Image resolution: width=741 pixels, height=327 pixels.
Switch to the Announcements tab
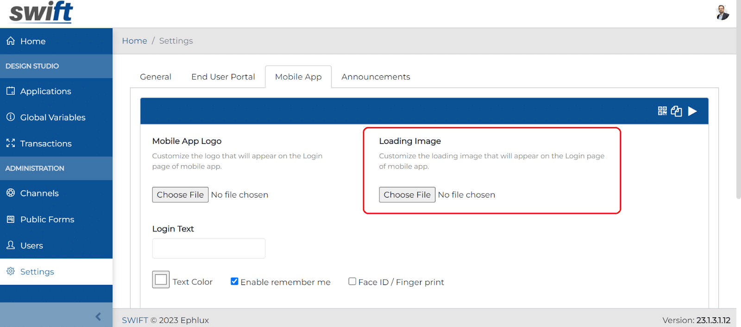point(376,77)
